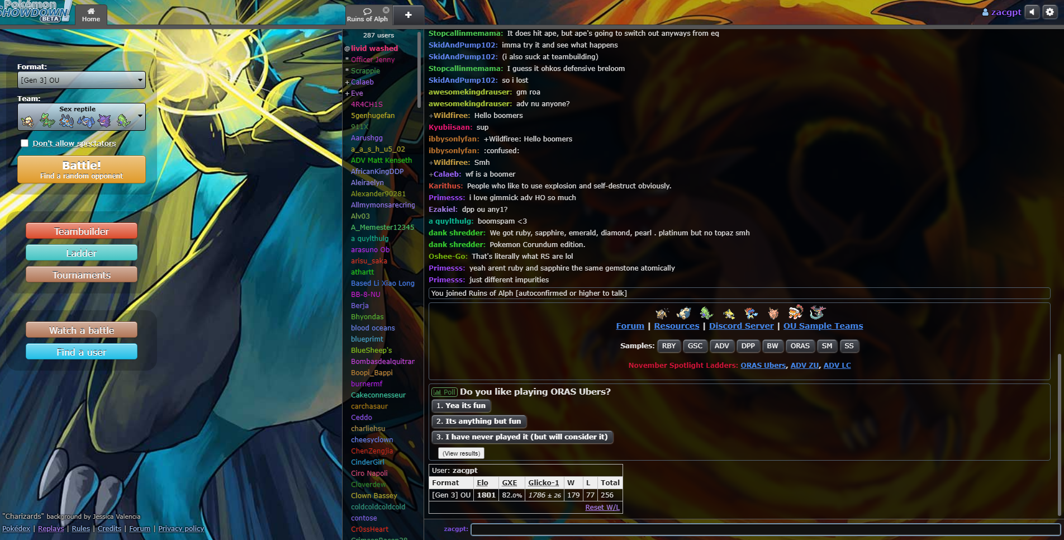This screenshot has height=540, width=1064.
Task: Open the Discord Server link
Action: tap(742, 326)
